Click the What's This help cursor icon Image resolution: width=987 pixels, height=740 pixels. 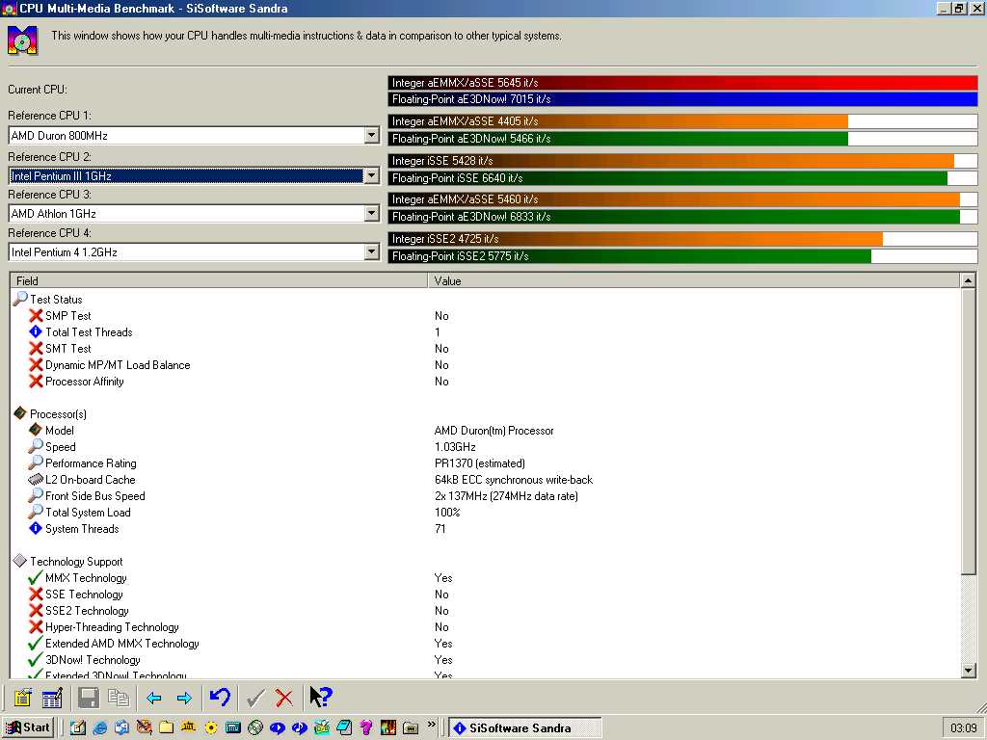click(320, 697)
